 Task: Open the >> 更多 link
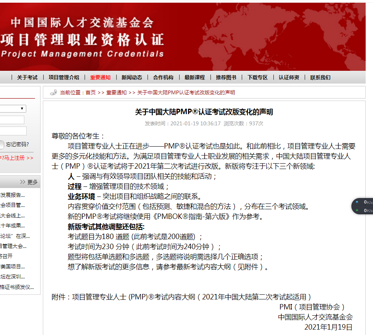[x=29, y=182]
